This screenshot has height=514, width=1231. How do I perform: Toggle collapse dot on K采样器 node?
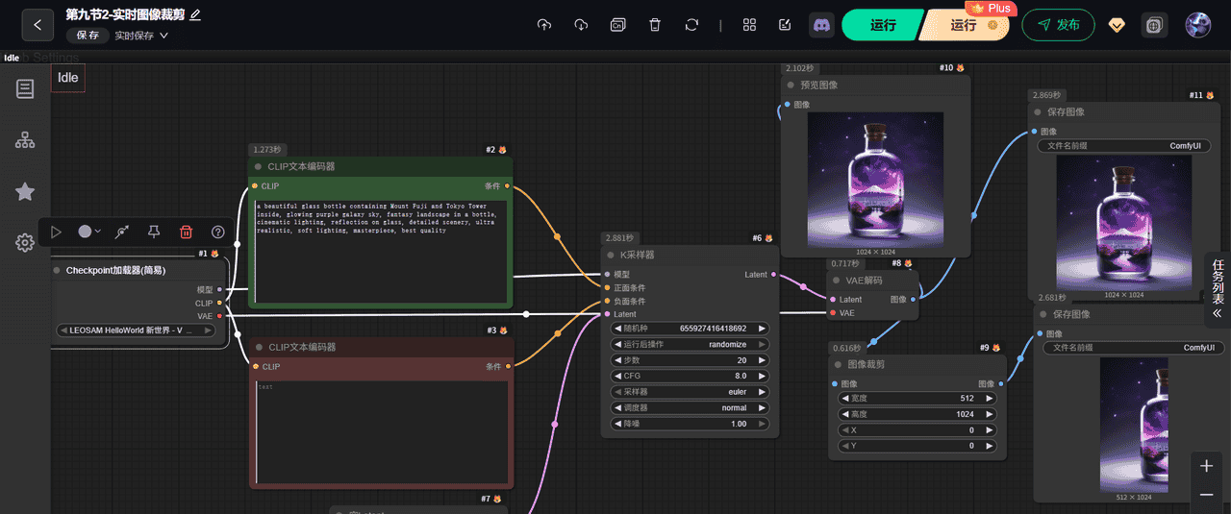[x=610, y=256]
